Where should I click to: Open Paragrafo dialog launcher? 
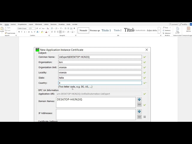(76, 35)
